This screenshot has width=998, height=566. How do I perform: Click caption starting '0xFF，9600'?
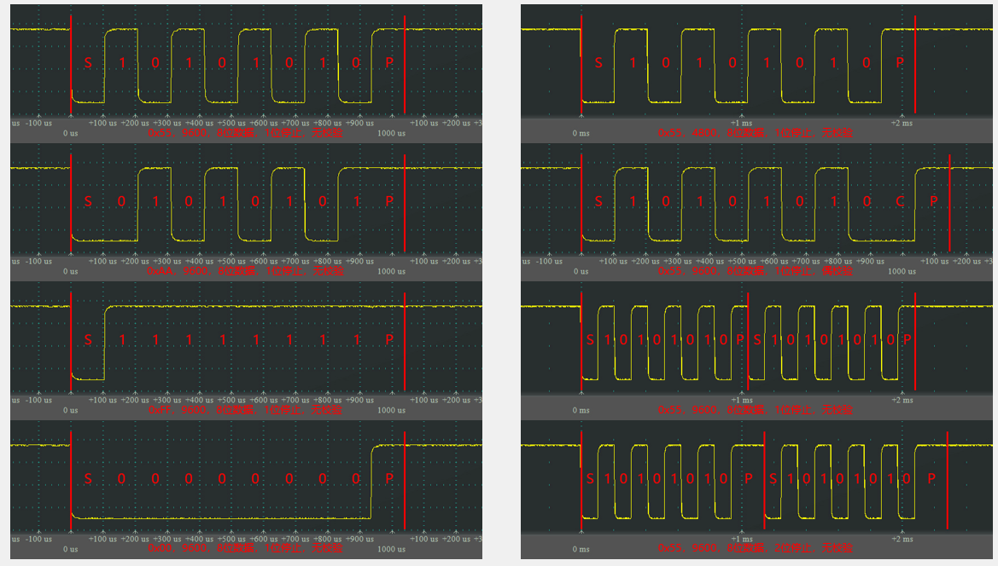coord(246,410)
